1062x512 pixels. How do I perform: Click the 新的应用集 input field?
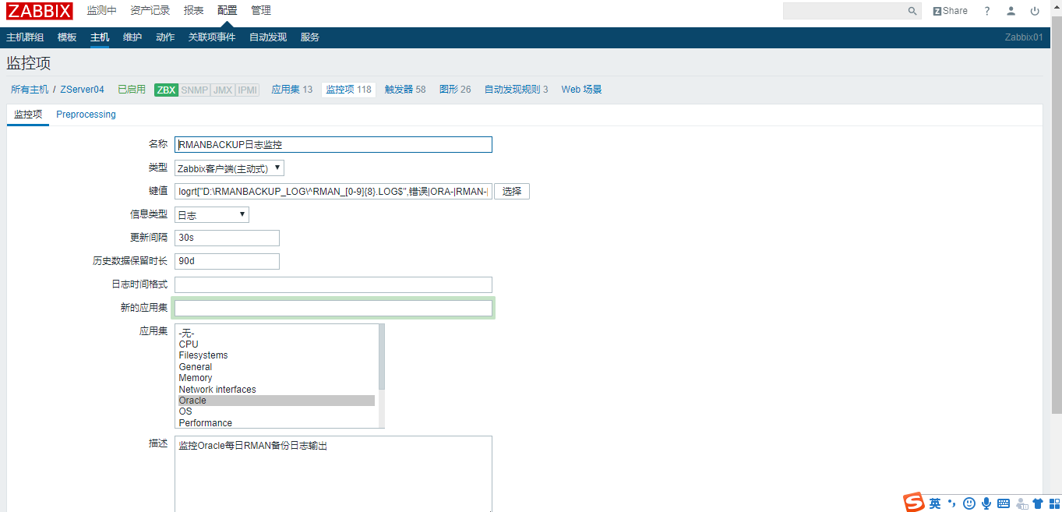[x=333, y=308]
